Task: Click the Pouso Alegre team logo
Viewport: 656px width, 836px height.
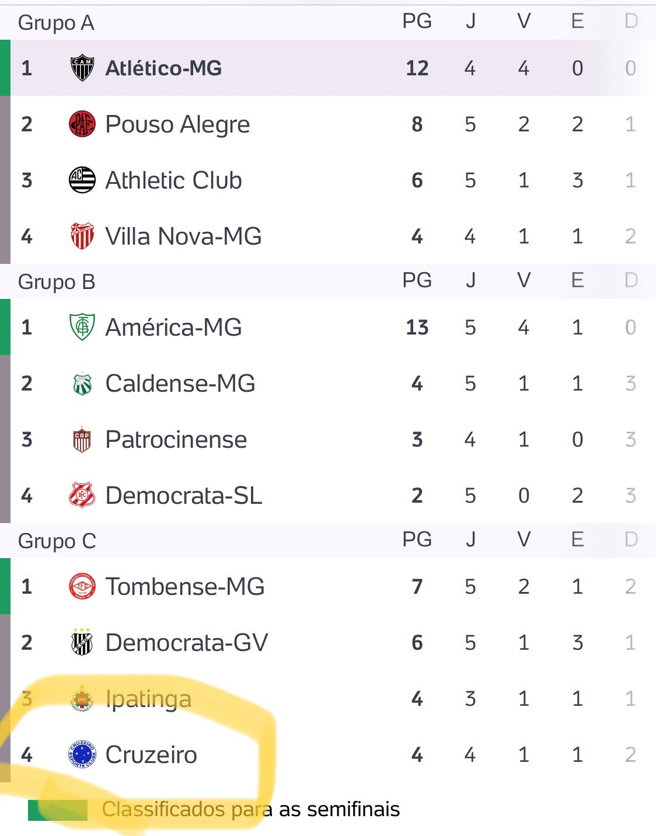Action: 82,124
